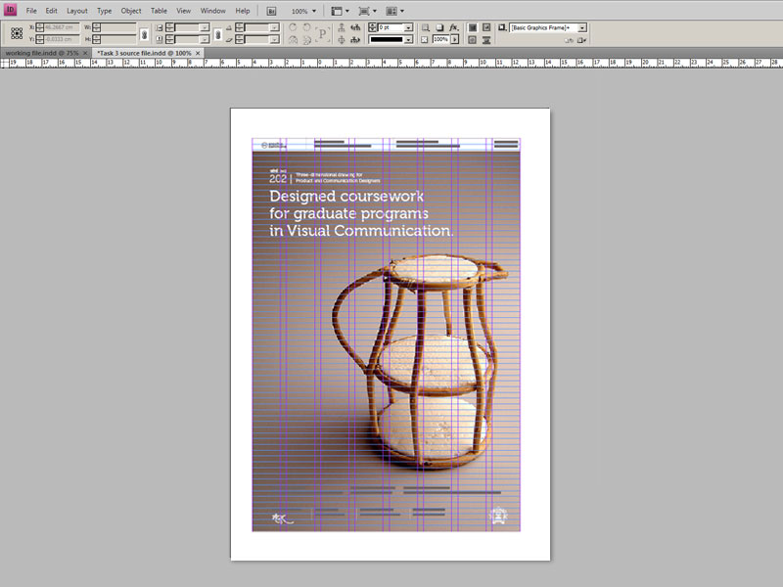Flip the selection vertically
The width and height of the screenshot is (783, 587).
306,40
